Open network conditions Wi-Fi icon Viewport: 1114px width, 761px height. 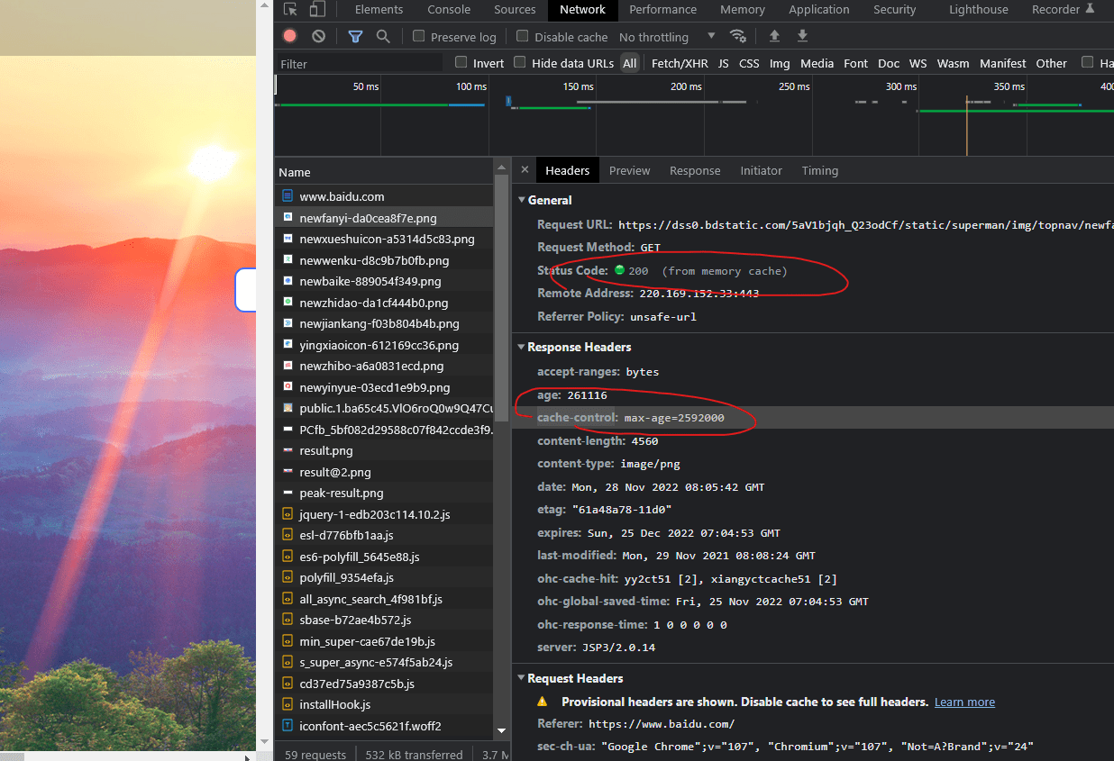coord(737,36)
